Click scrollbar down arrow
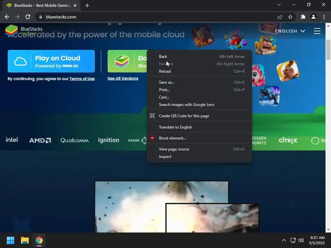Screen dimensions: 331x248 coord(328,230)
